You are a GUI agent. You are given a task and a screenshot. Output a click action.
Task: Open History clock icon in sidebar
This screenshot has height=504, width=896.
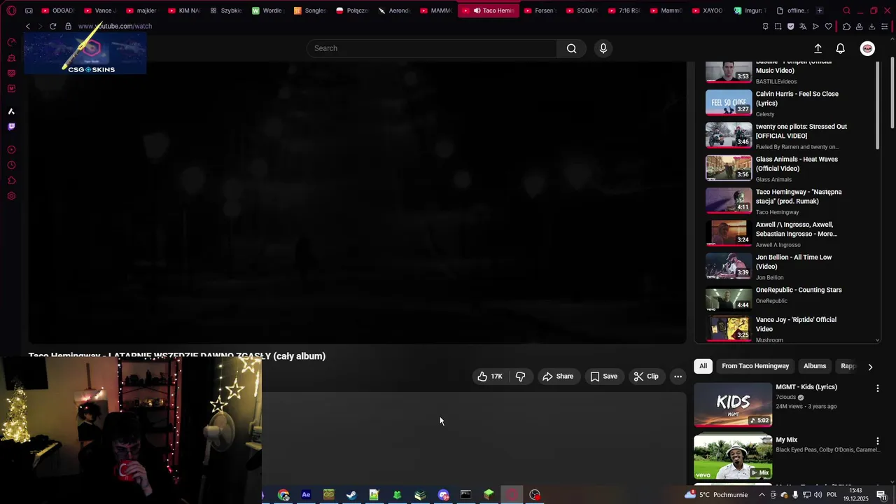point(11,165)
